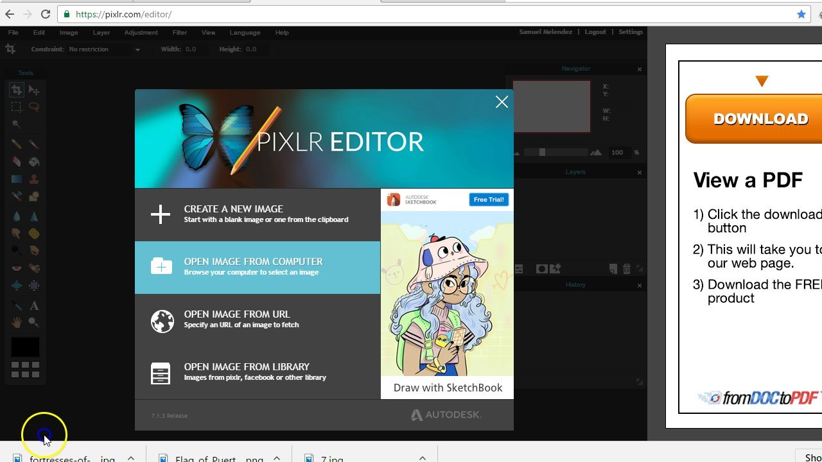The width and height of the screenshot is (822, 462).
Task: Open the Constraint dropdown showing No restriction
Action: (x=103, y=49)
